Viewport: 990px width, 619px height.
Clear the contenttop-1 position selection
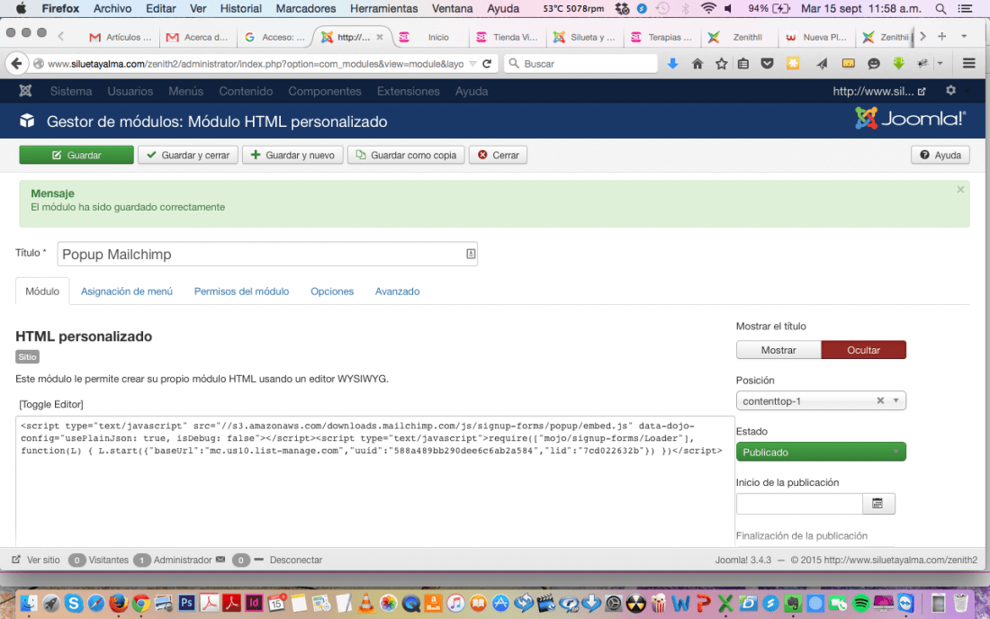click(880, 400)
